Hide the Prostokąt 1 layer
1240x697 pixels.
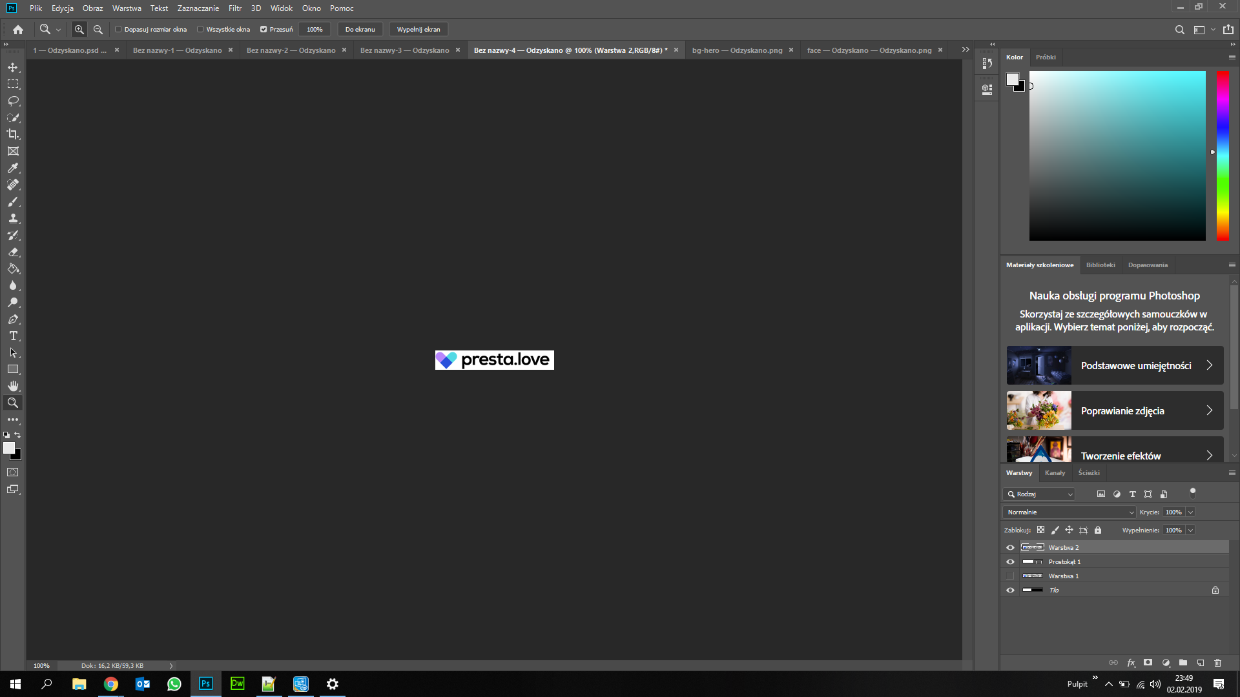1010,562
